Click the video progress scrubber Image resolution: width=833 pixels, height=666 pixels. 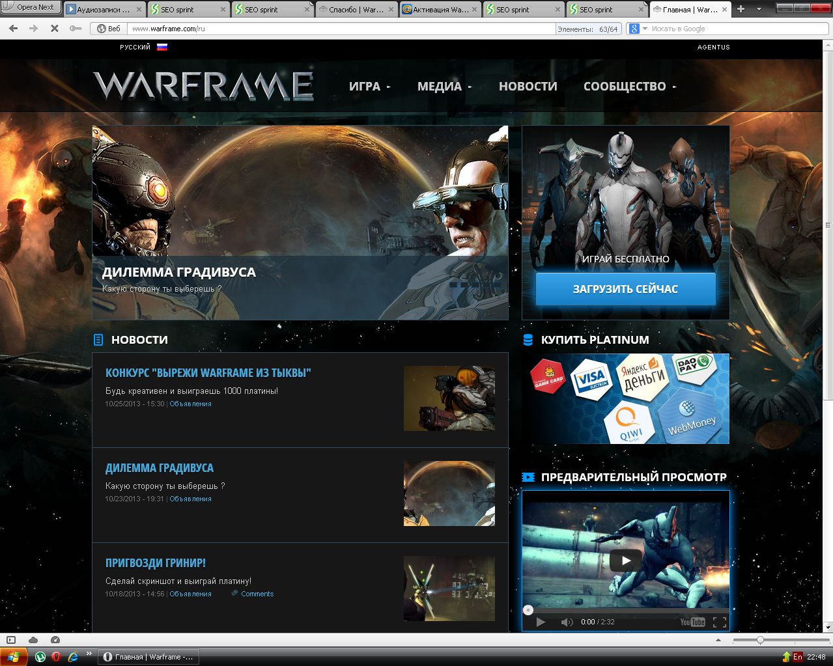click(x=528, y=610)
